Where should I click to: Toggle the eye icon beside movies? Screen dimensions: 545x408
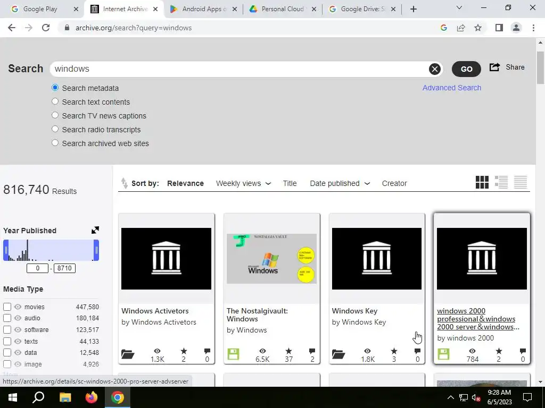(18, 307)
